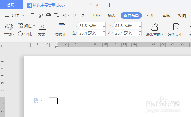Open the 主题 dropdown
The height and width of the screenshot is (117, 191).
(x=9, y=35)
